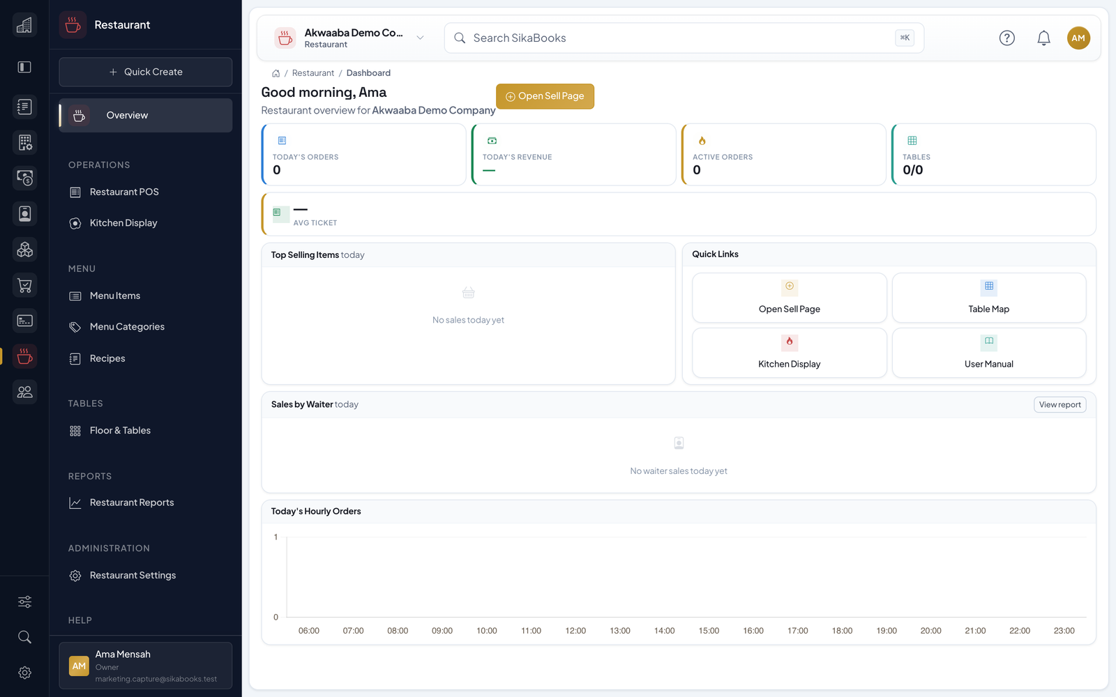Screen dimensions: 1116x697
Task: Open Kitchen Display in sidebar
Action: 146,223
